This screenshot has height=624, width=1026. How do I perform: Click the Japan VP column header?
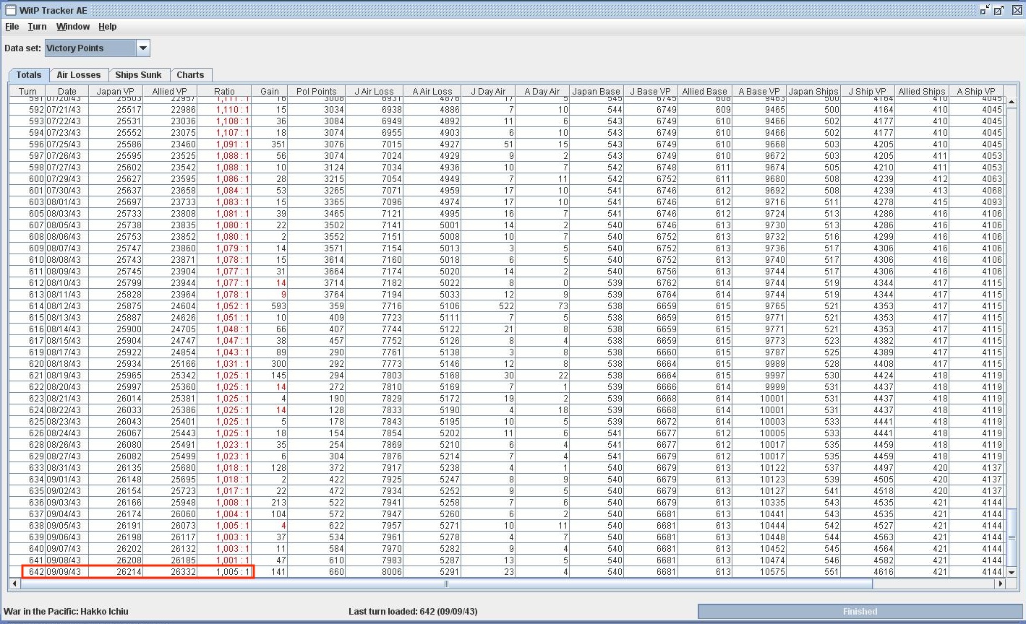click(116, 92)
